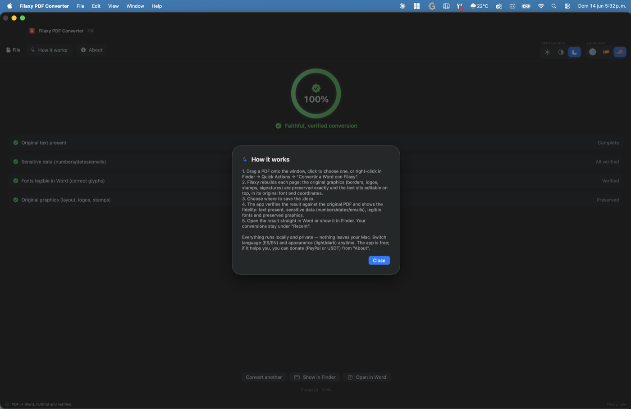
Task: Click the Sensitive data row check icon
Action: click(16, 161)
